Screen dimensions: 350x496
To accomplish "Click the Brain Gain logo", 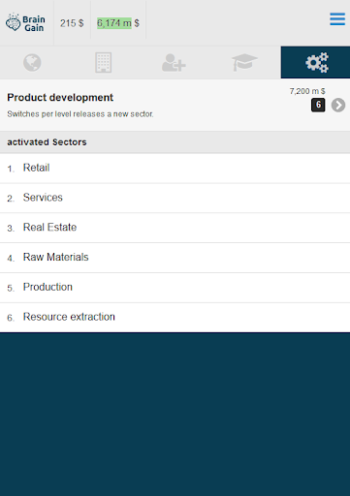I will tap(25, 22).
